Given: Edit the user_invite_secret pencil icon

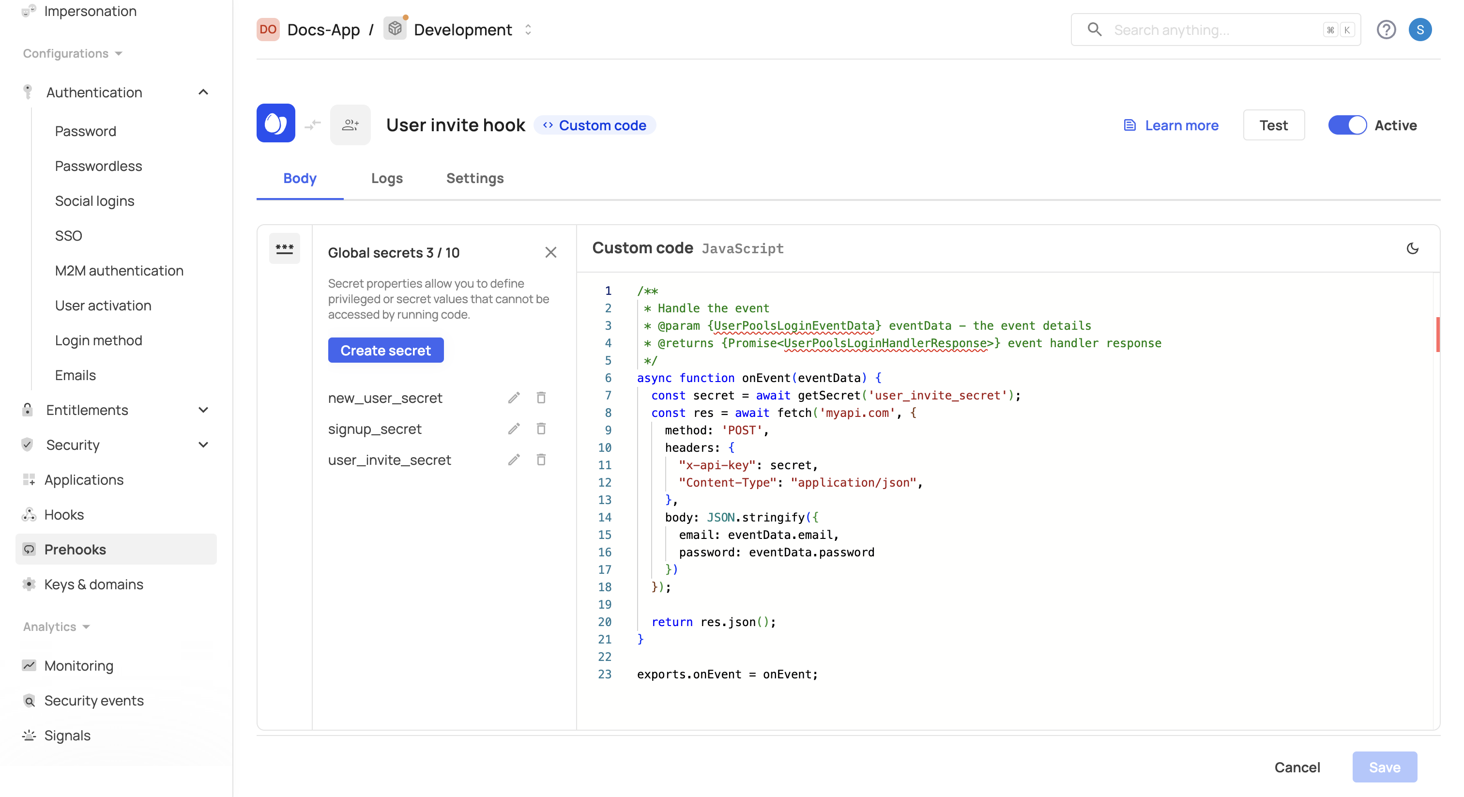Looking at the screenshot, I should (514, 460).
